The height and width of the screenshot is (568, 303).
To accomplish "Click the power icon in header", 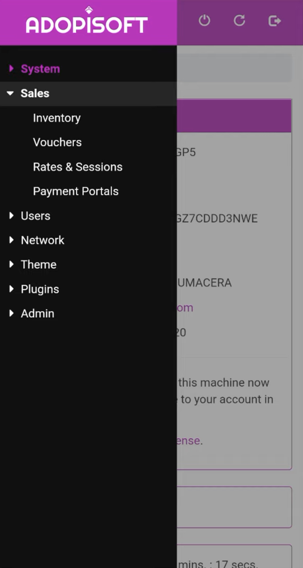I will (204, 21).
